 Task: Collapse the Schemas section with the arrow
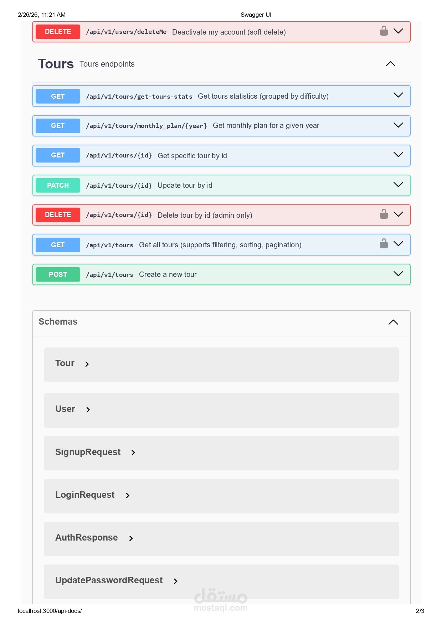393,322
